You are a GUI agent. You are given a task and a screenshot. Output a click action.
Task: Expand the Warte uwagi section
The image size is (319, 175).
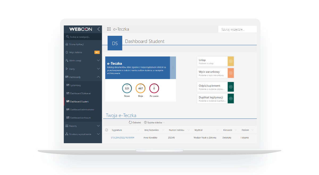(98, 60)
